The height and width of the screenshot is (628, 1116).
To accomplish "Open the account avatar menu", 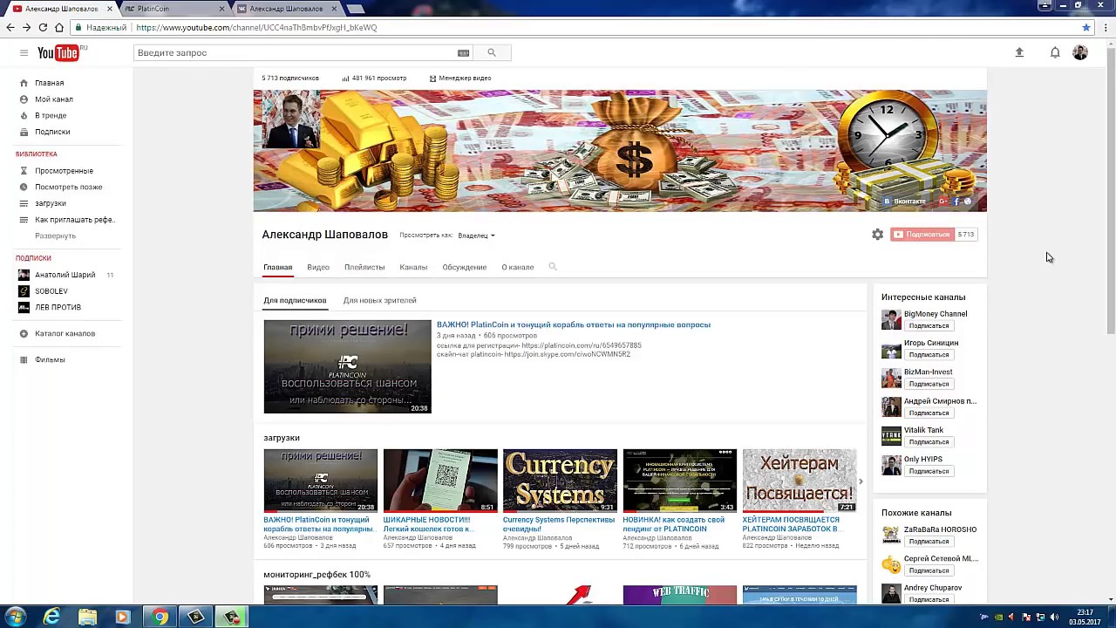I will (1080, 53).
